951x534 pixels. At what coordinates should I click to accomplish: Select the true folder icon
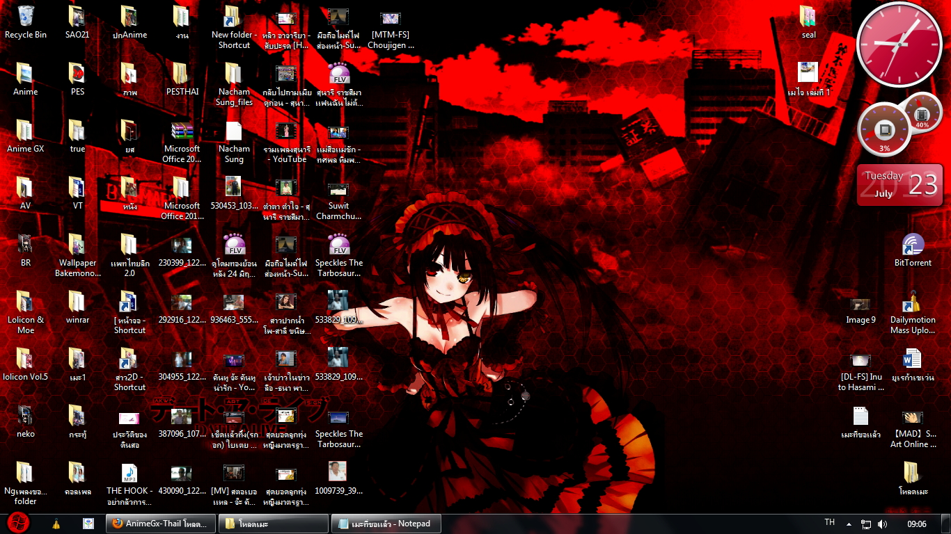tap(77, 136)
